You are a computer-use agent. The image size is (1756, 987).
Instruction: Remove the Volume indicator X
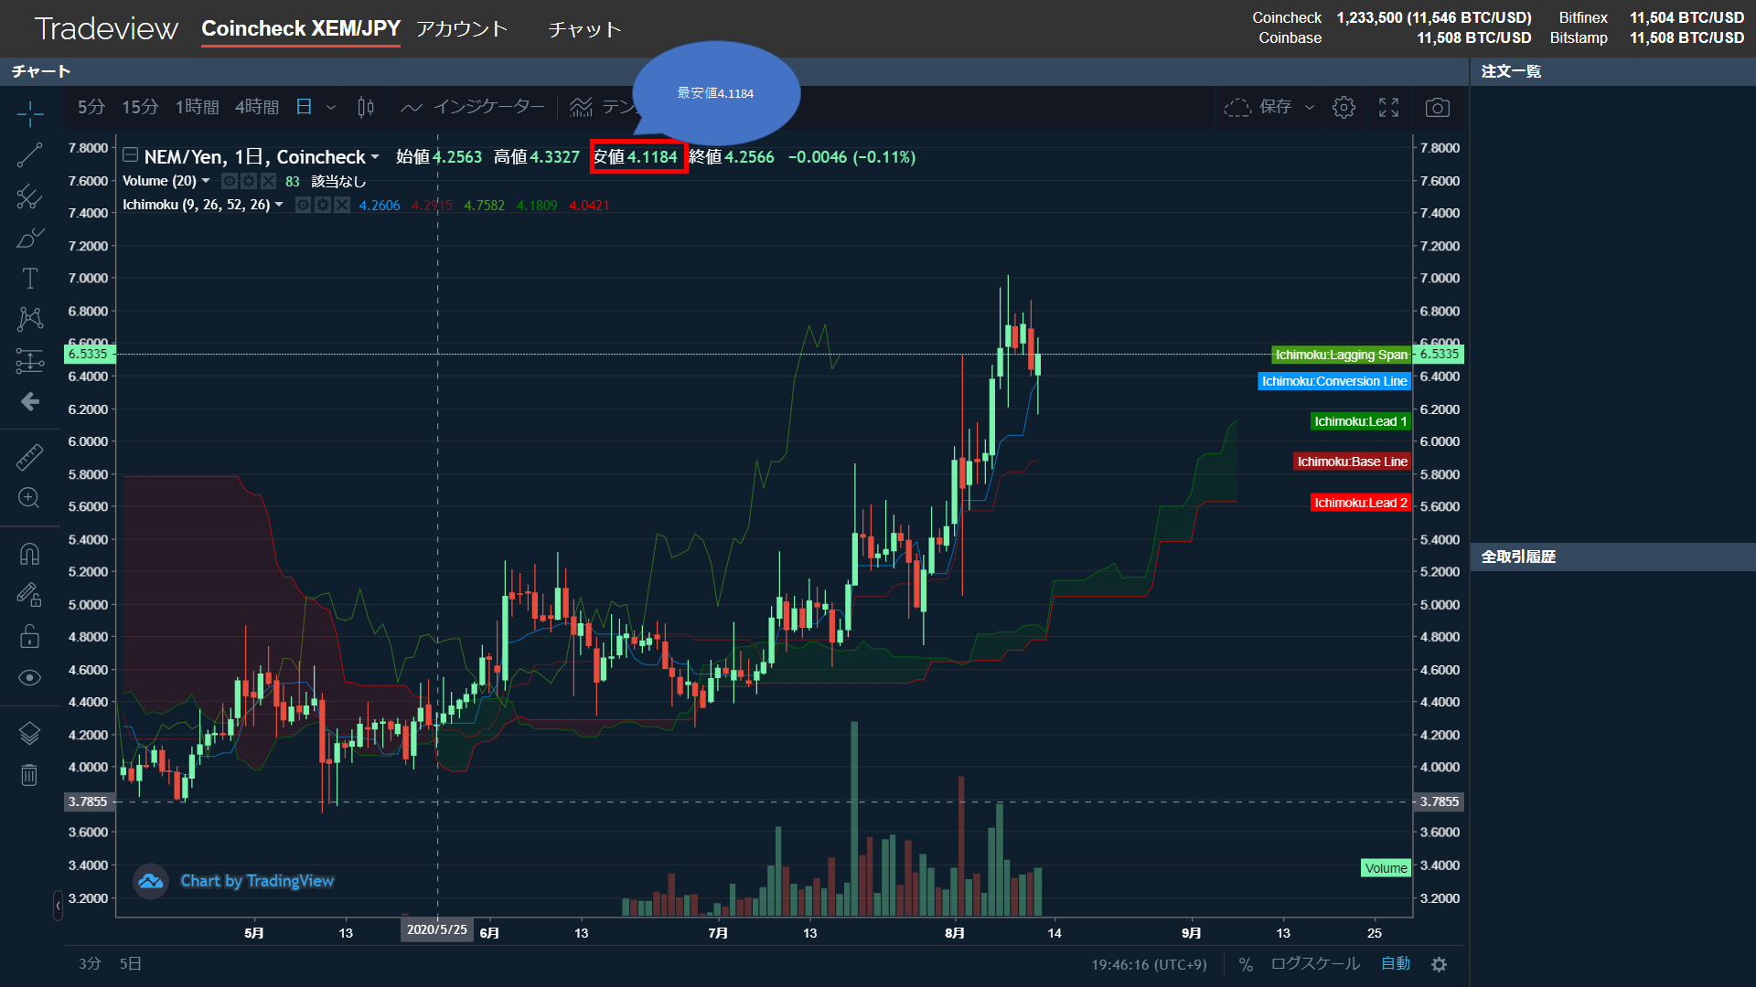pos(268,181)
